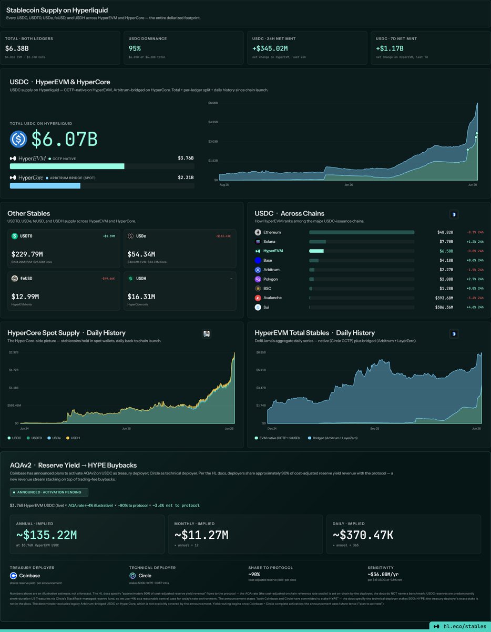Click the Ethereum USDC supply bar
491x632 pixels.
point(362,232)
